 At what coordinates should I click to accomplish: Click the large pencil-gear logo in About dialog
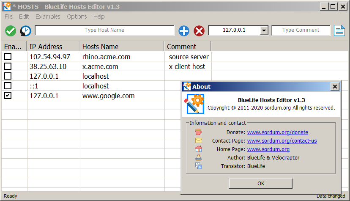(x=194, y=104)
